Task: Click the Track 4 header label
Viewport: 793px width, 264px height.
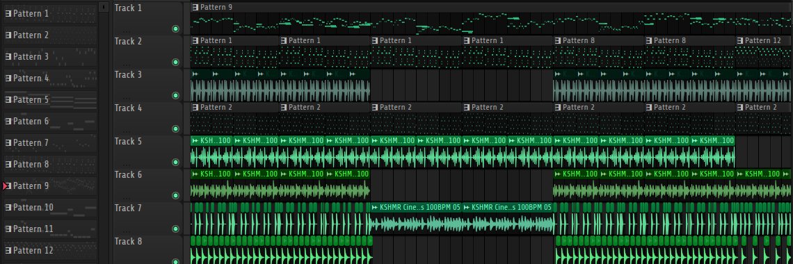Action: click(x=128, y=108)
